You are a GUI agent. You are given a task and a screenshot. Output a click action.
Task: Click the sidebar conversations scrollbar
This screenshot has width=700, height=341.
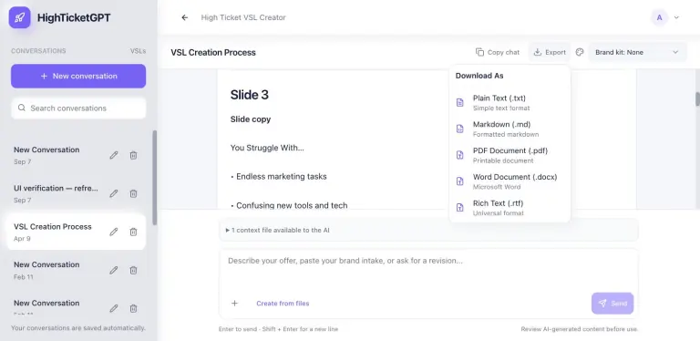(154, 178)
